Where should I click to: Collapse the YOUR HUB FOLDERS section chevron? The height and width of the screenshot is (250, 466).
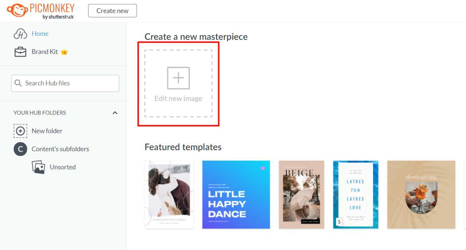click(x=115, y=113)
